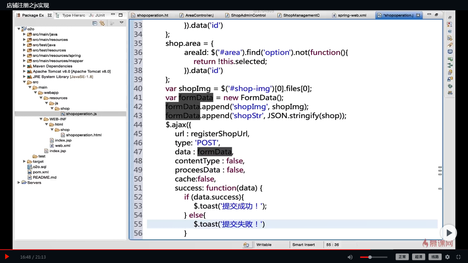Expand the target folder

[x=24, y=161]
